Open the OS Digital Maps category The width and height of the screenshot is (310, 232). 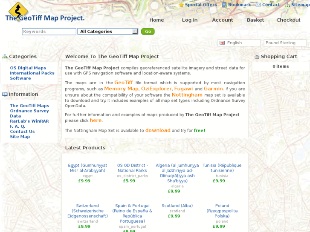pos(28,68)
